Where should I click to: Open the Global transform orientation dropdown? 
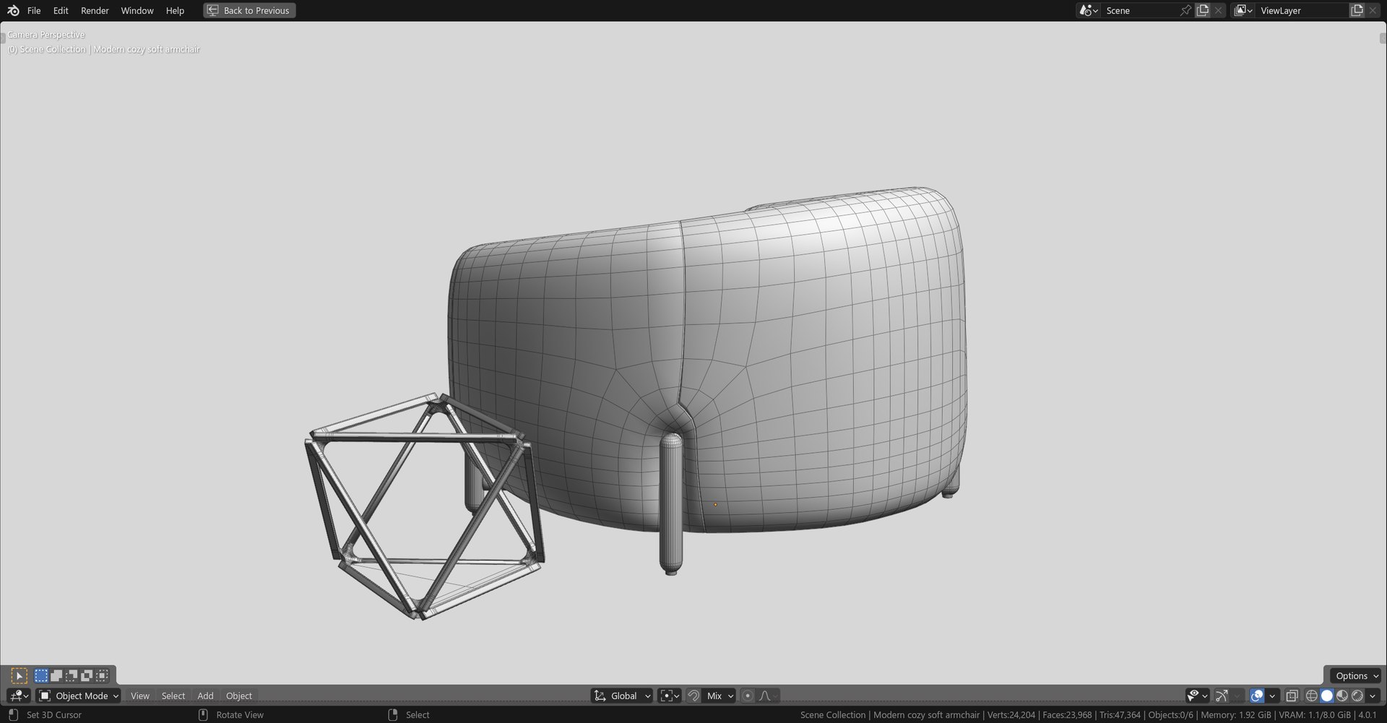(623, 696)
